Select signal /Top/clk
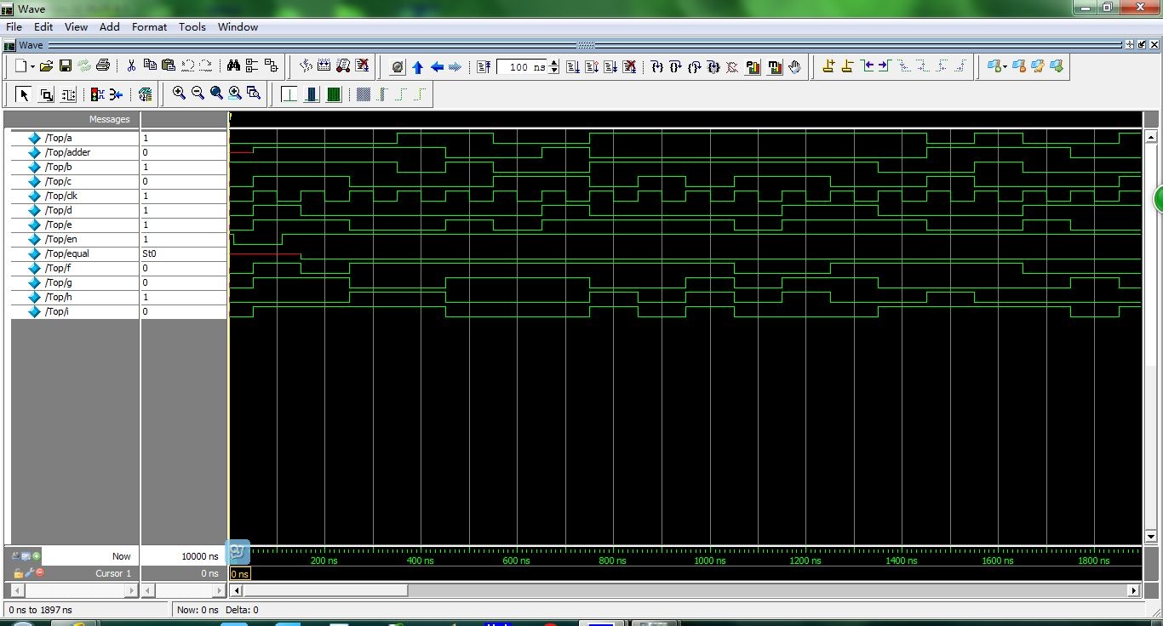The image size is (1163, 626). click(x=62, y=196)
